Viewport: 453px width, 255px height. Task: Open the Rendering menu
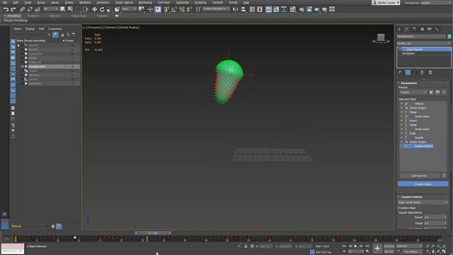(145, 3)
